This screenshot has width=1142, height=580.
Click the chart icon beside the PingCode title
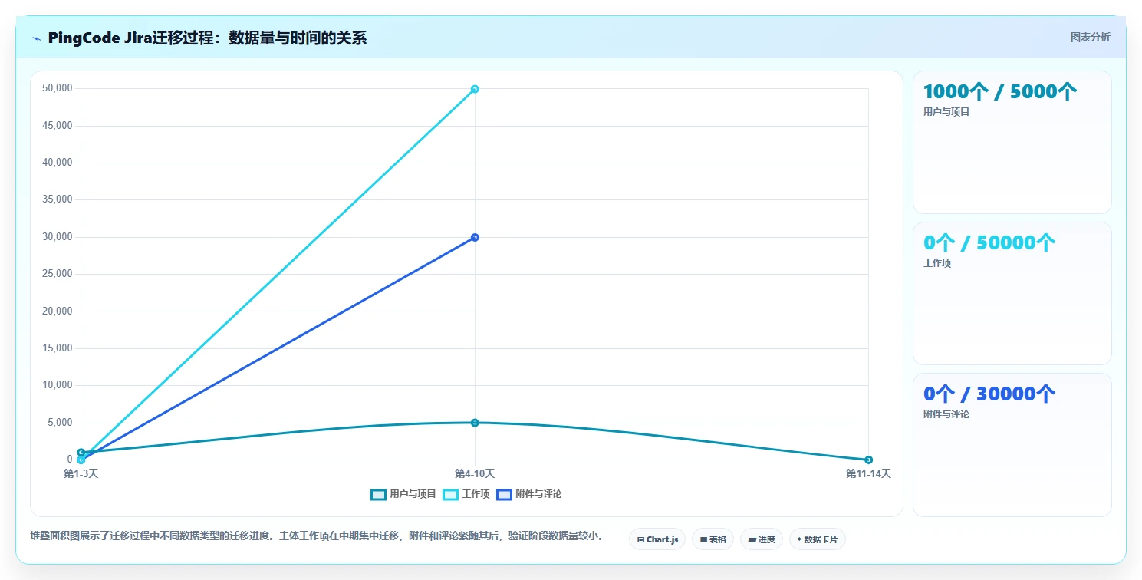point(36,38)
